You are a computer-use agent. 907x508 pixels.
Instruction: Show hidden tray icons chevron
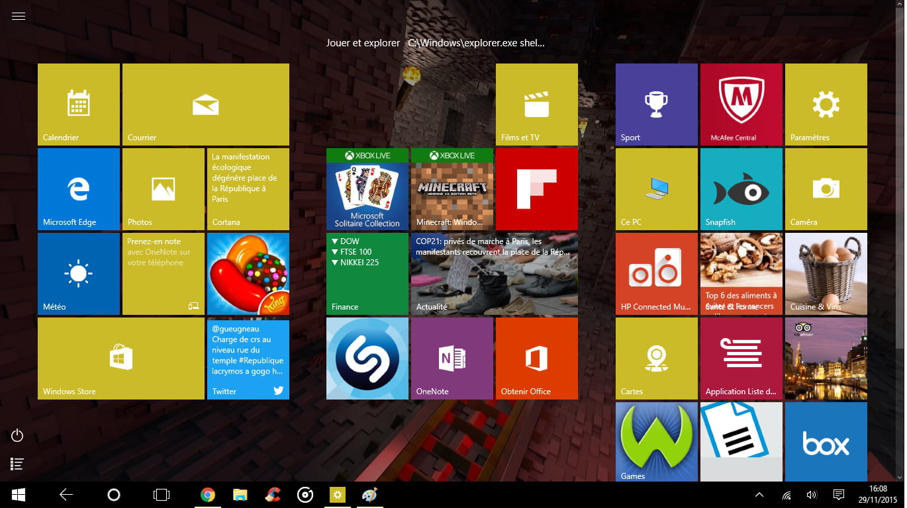[x=759, y=495]
